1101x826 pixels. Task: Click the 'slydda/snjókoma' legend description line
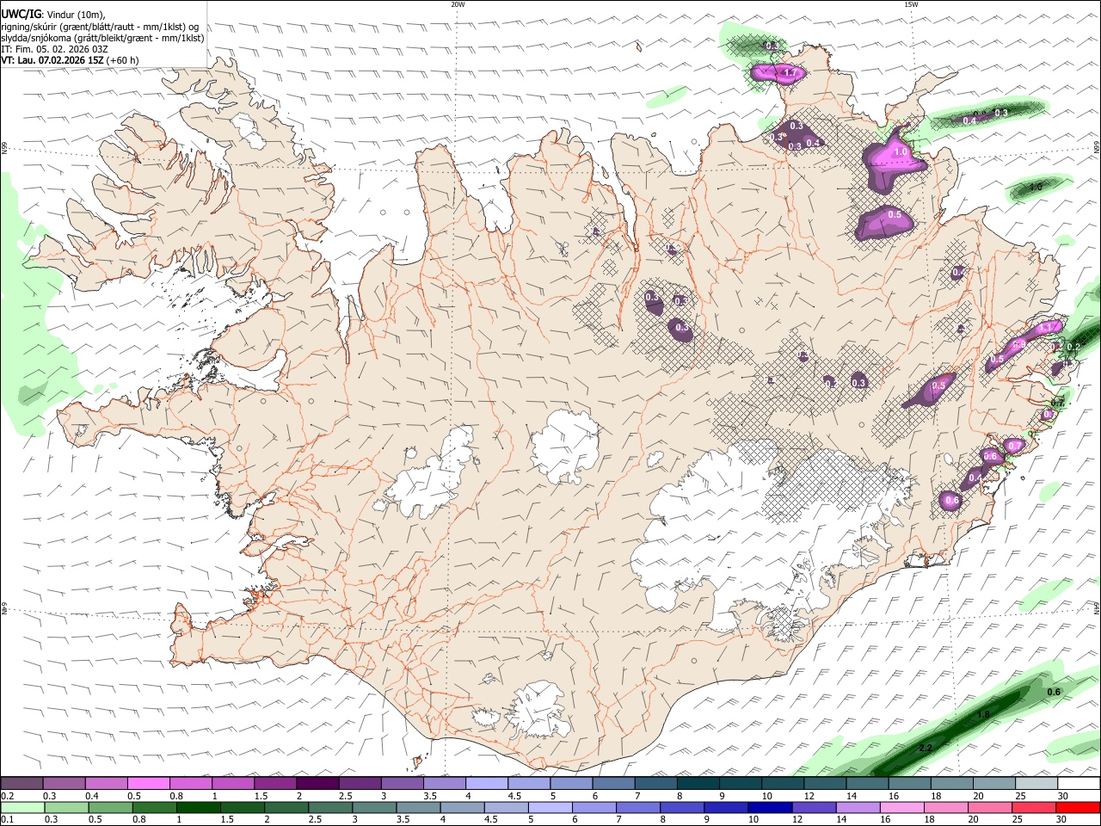(103, 38)
